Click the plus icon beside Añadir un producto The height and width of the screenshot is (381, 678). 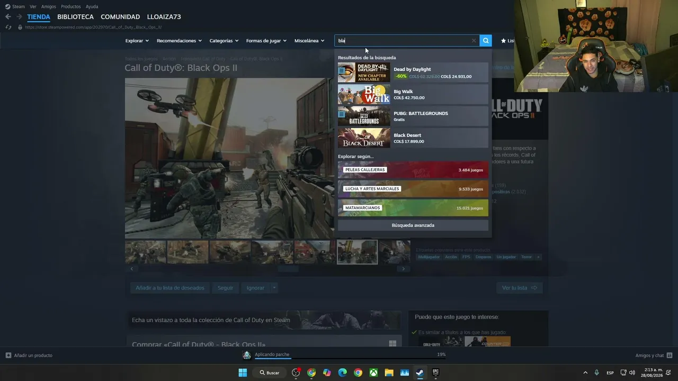(8, 355)
